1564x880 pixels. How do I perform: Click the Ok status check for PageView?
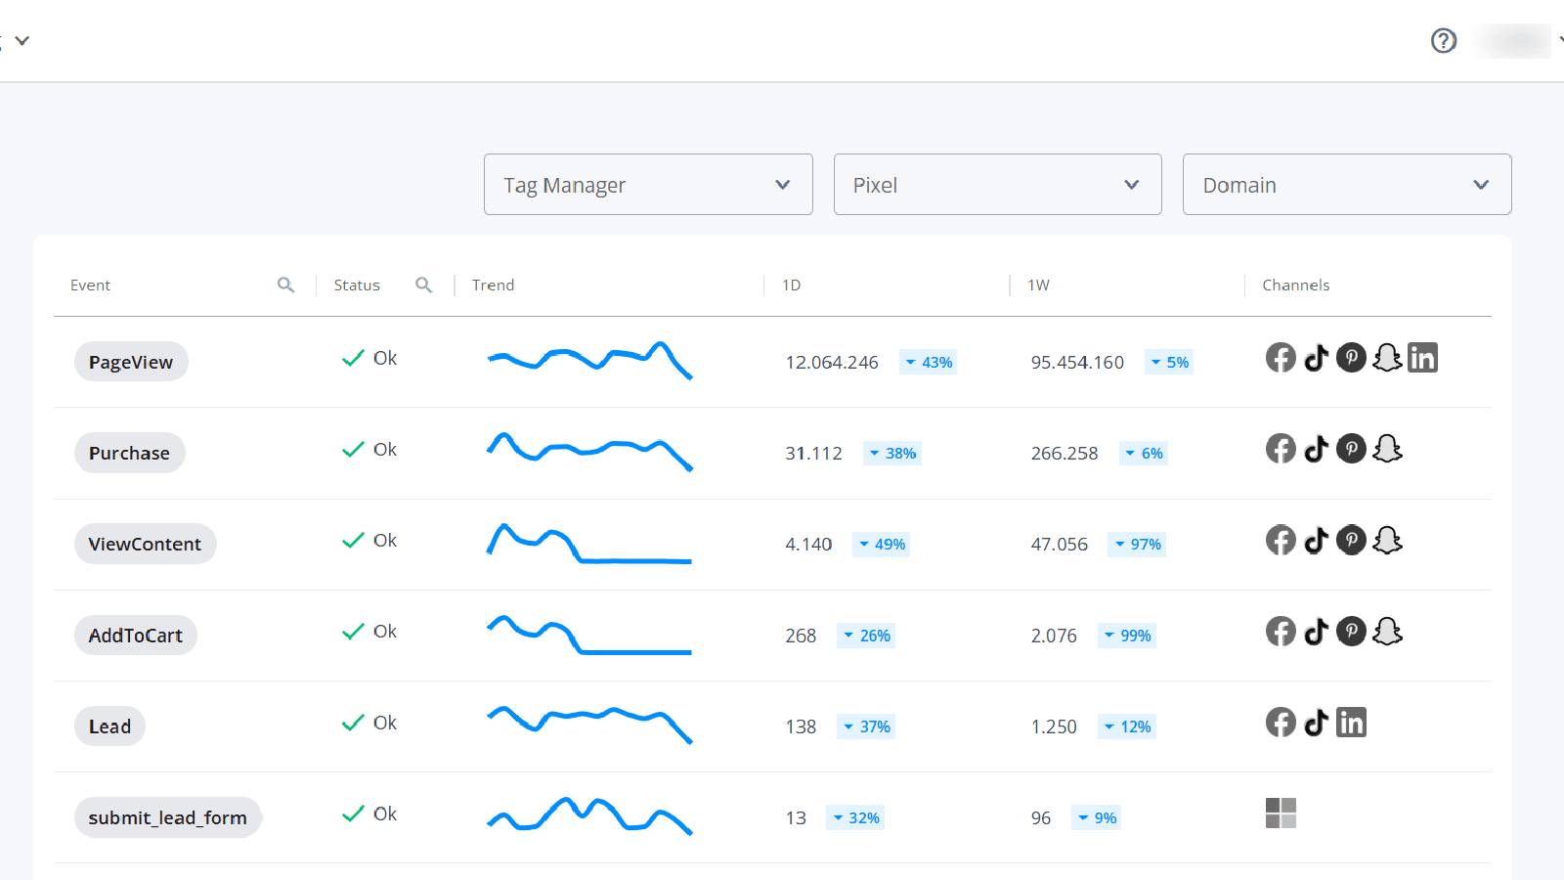pos(369,359)
